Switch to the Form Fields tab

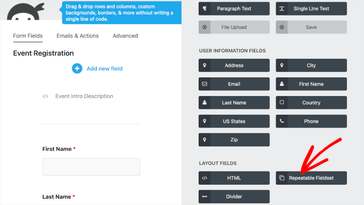[x=28, y=36]
